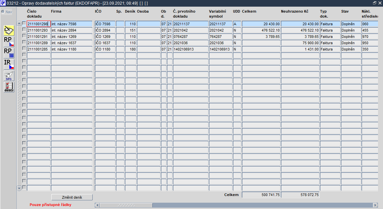383x209 pixels.
Task: Click primary document number 1402106913
Action: pos(191,49)
